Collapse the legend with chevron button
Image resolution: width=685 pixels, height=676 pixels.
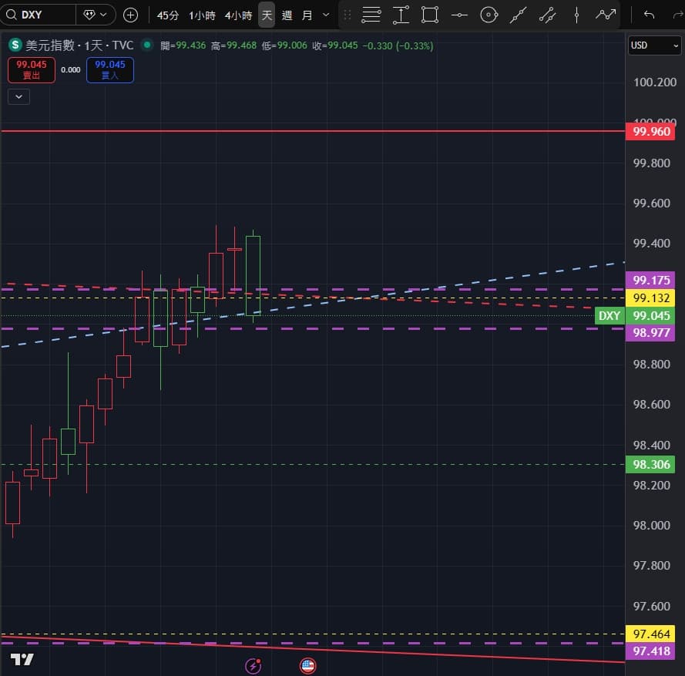click(x=18, y=96)
